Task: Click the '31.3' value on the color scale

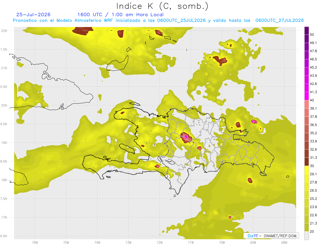Action: (x=313, y=158)
